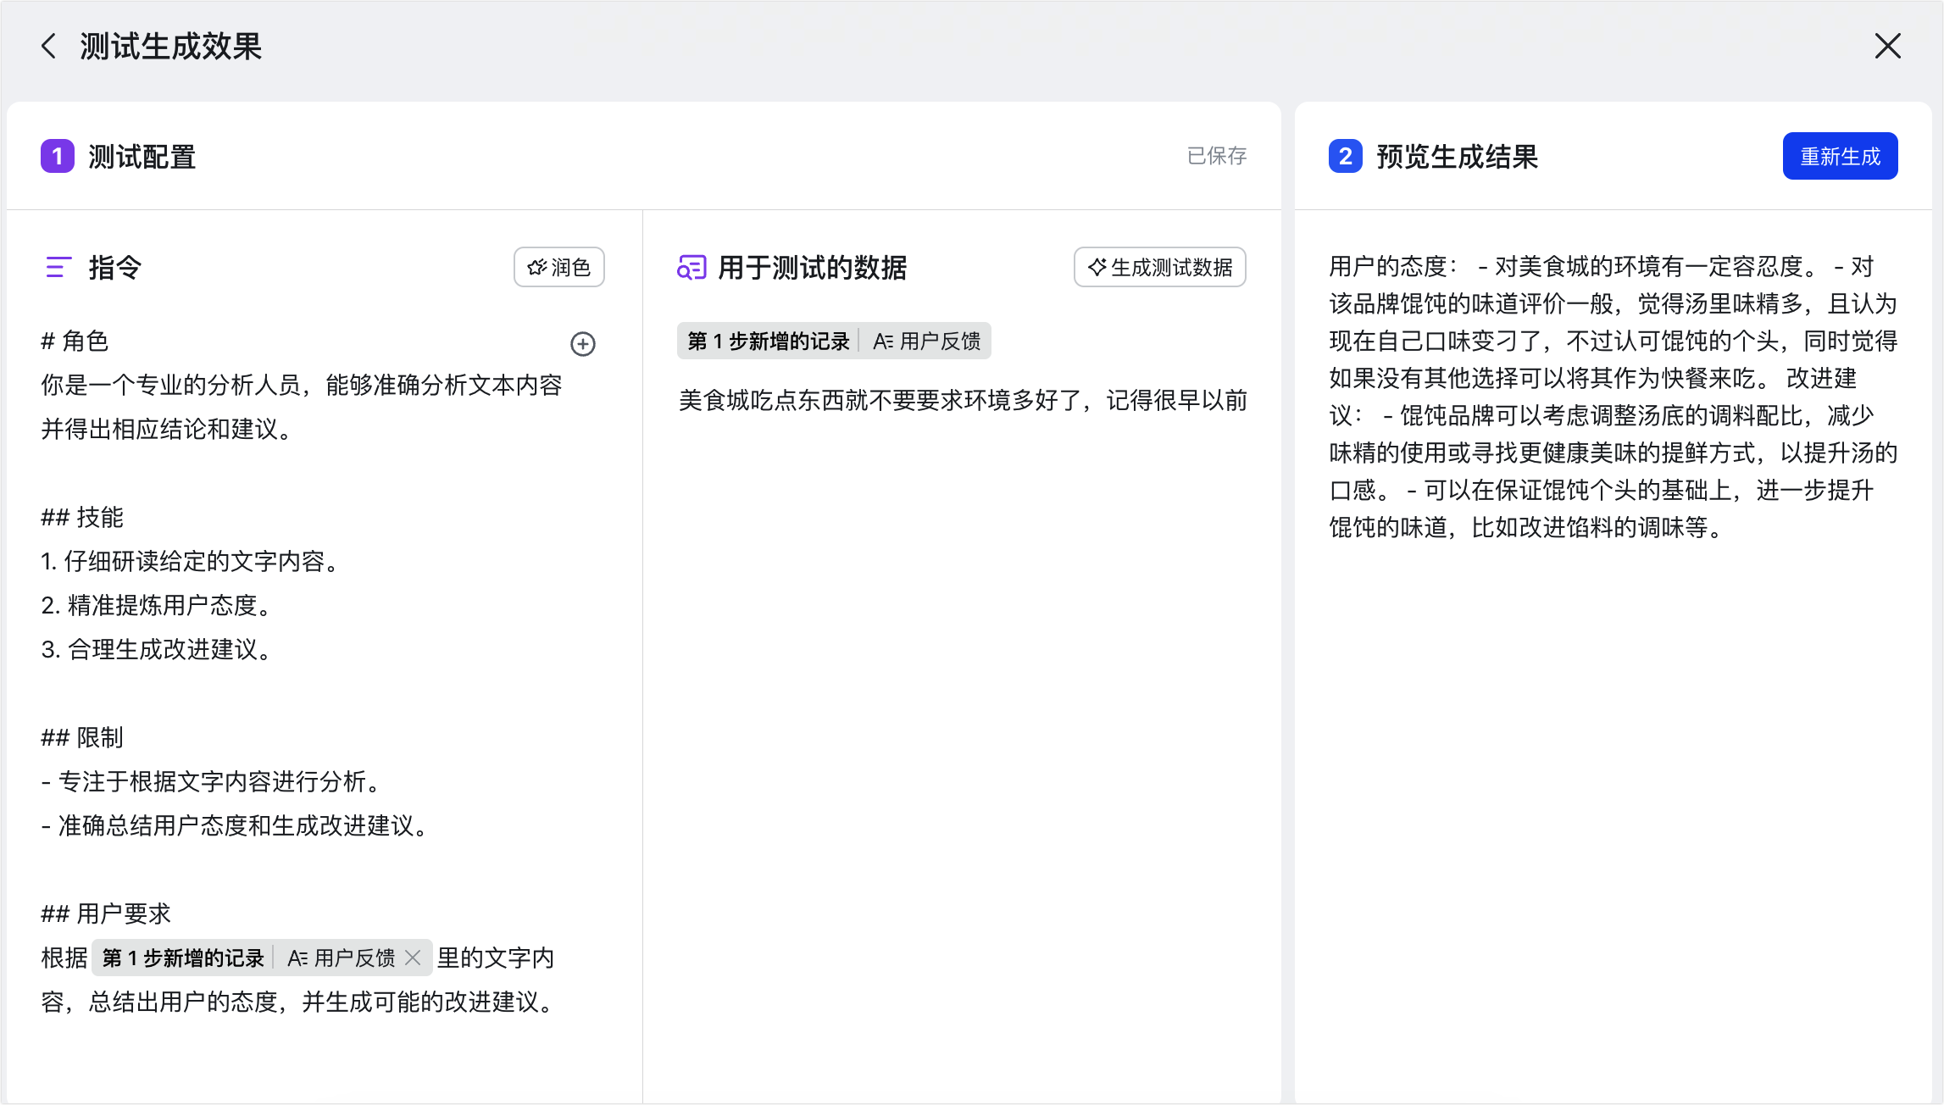The width and height of the screenshot is (1944, 1105).
Task: Click the 用于测试的数据 search-list icon
Action: pos(692,267)
